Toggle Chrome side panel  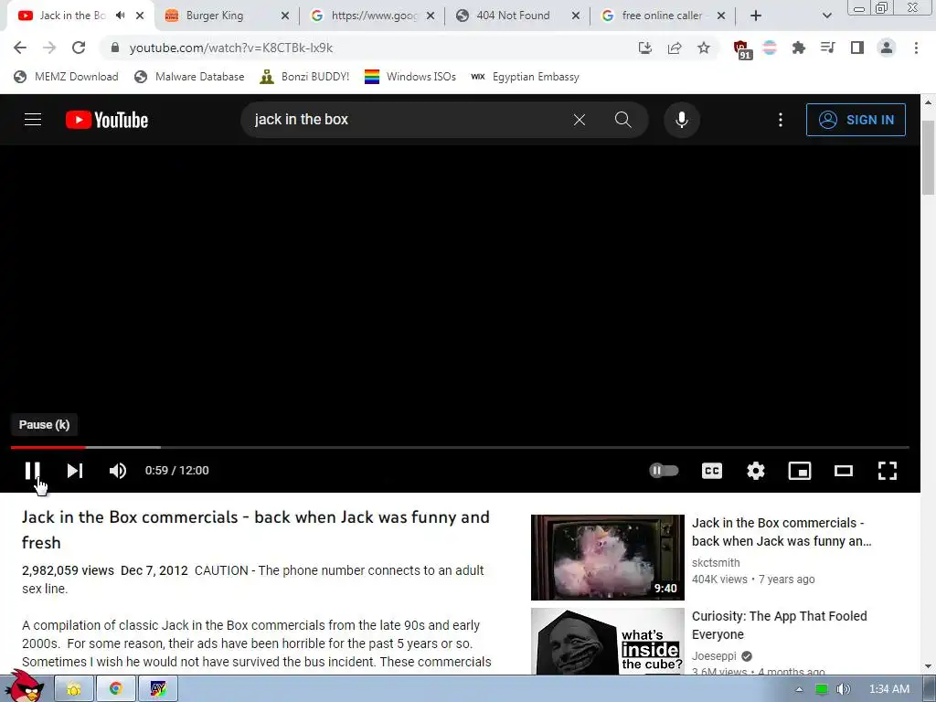(857, 48)
